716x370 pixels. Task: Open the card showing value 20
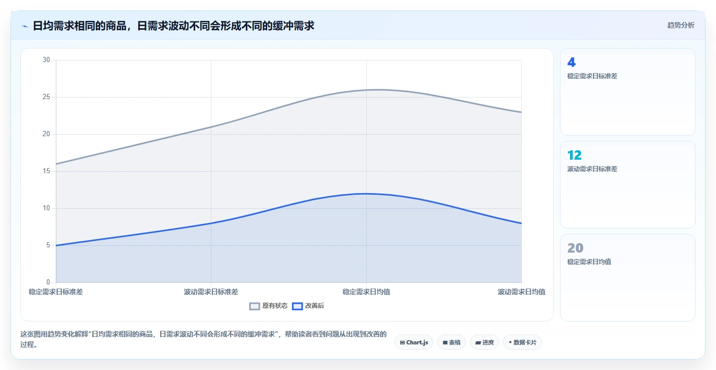tap(628, 278)
